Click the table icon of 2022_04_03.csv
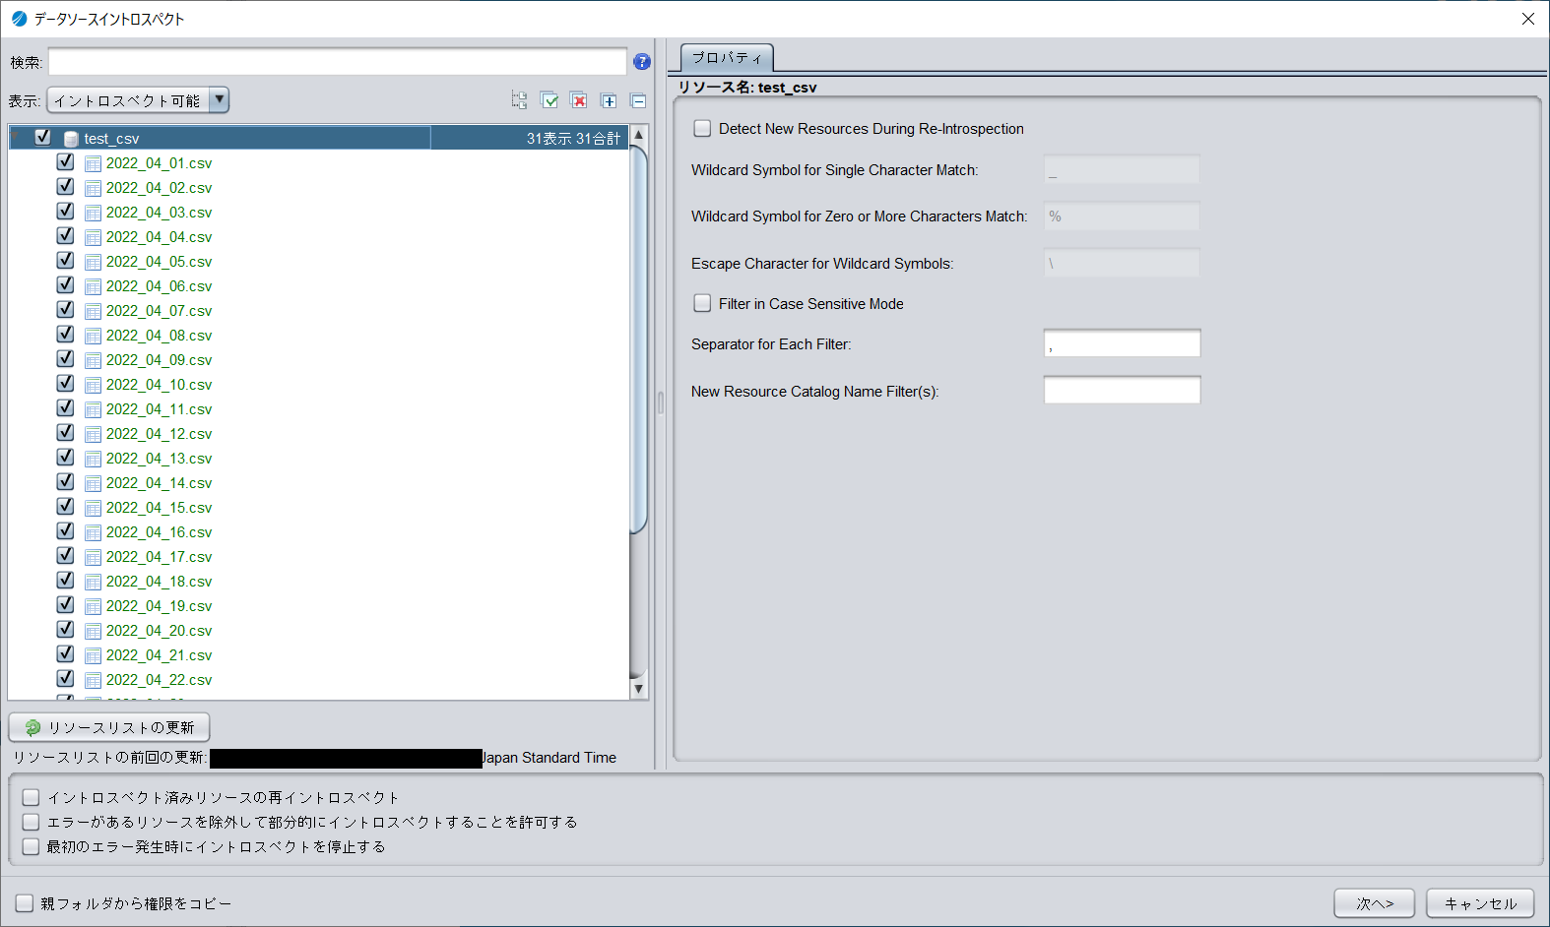Screen dimensions: 1550x927 click(94, 213)
